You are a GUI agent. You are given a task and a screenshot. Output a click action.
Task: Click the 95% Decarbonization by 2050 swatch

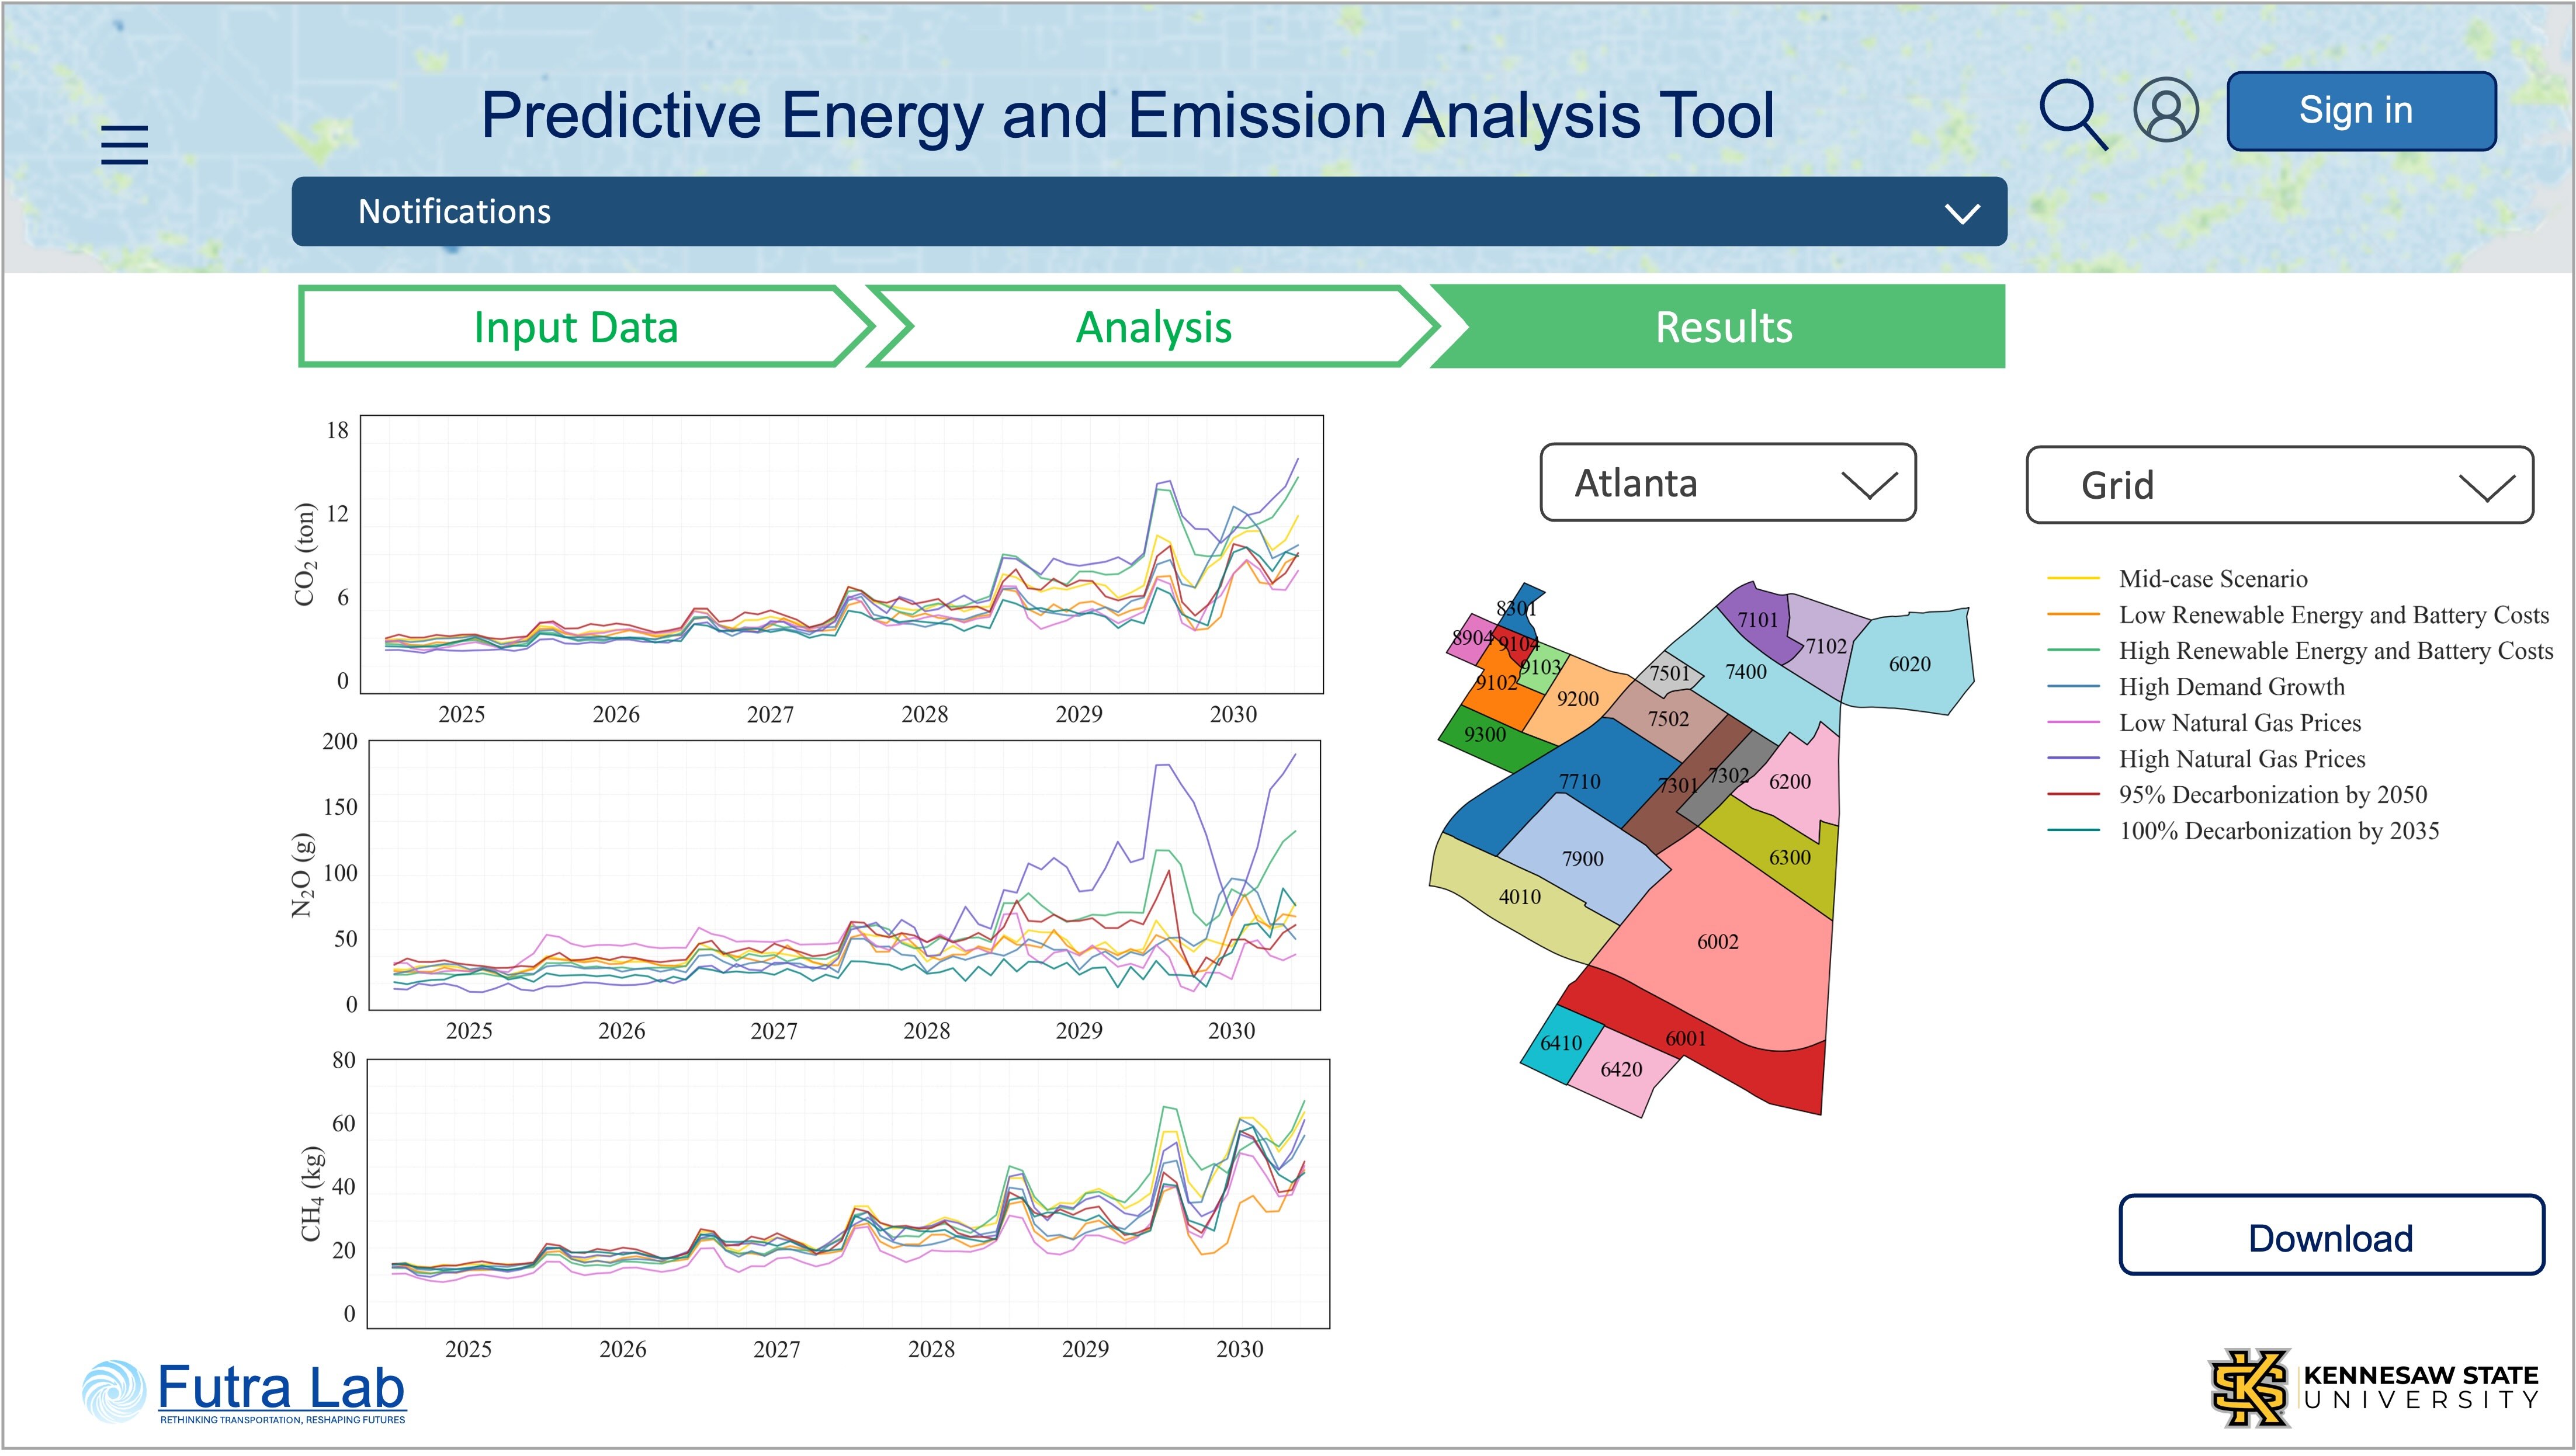(x=2073, y=795)
